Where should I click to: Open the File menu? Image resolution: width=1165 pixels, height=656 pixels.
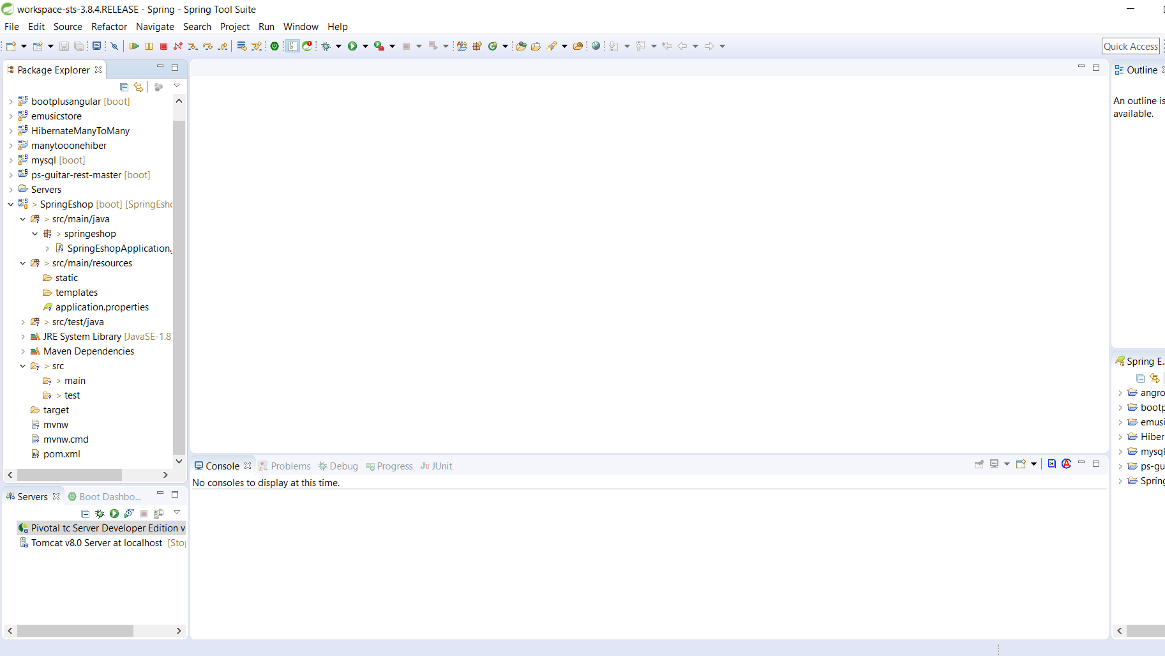click(11, 27)
